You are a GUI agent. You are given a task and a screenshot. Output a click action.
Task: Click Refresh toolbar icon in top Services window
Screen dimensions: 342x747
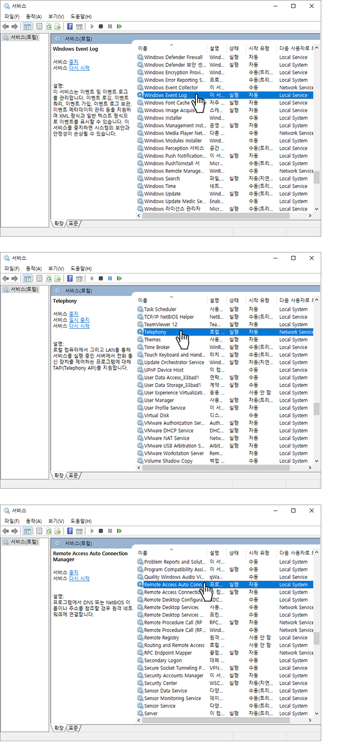[48, 26]
